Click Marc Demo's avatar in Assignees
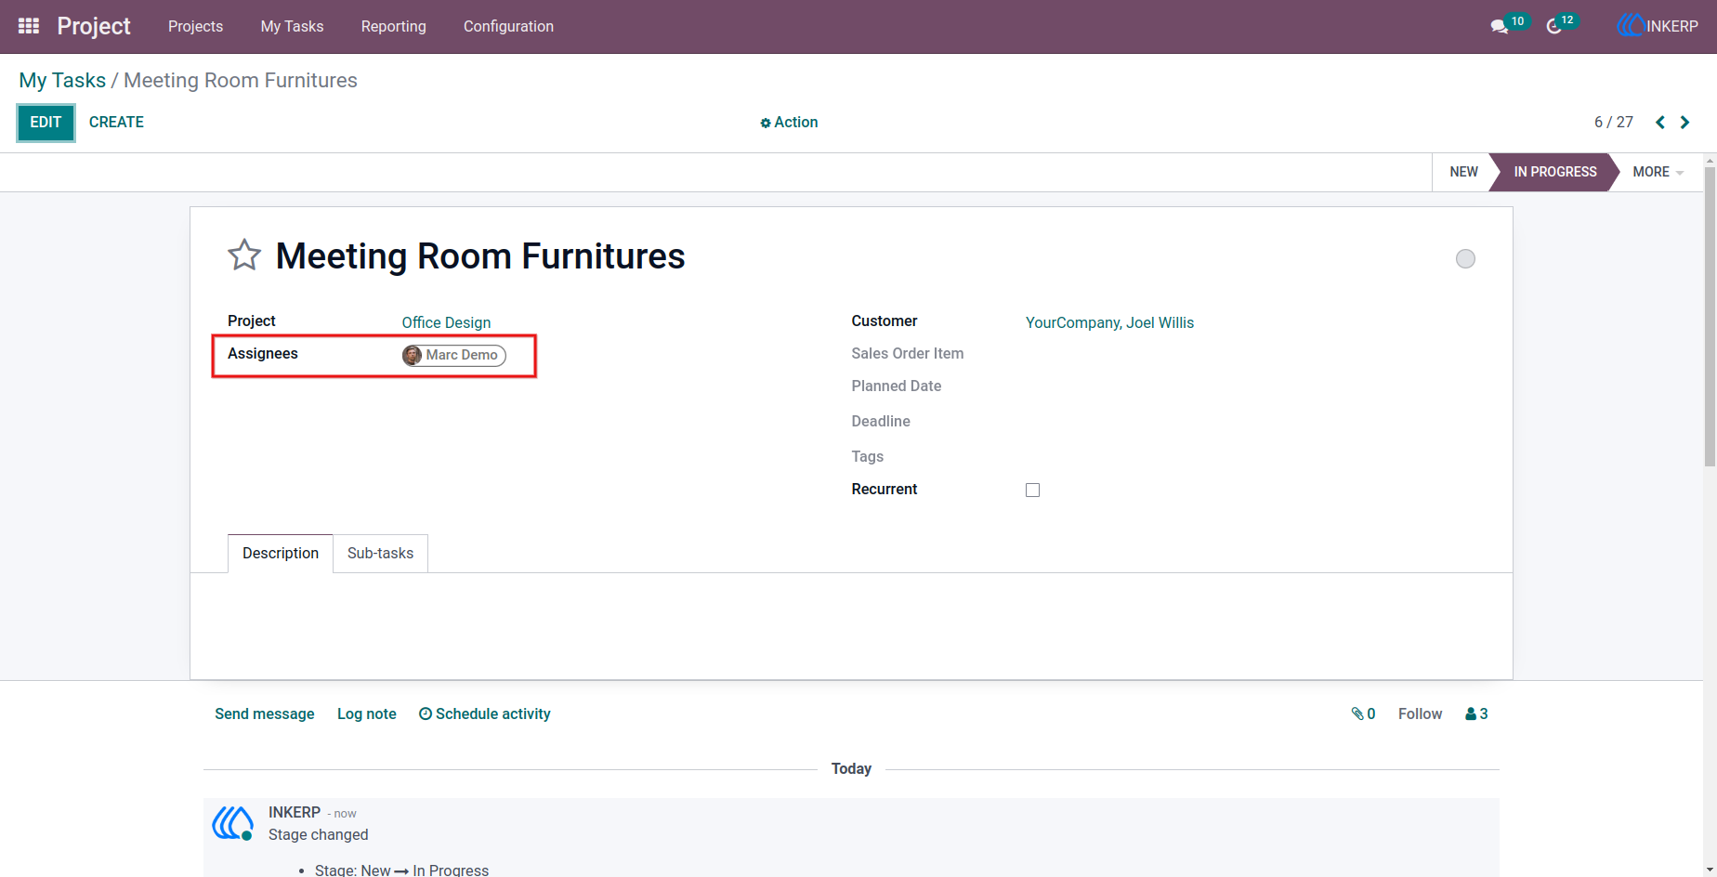Screen dimensions: 1717x877 point(413,355)
